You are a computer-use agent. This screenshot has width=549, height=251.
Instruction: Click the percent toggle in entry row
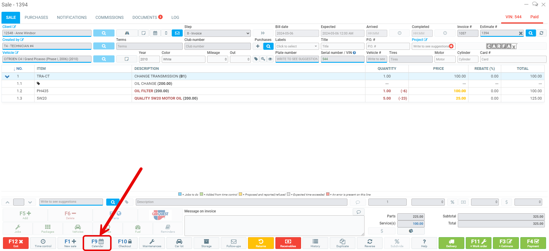pyautogui.click(x=452, y=202)
